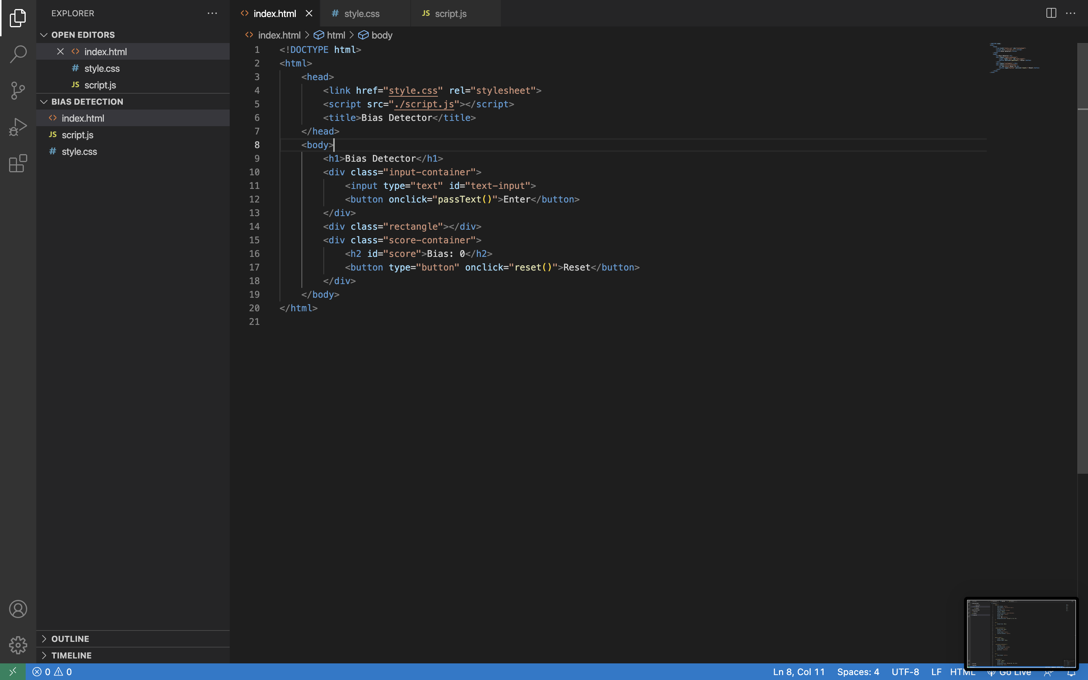1088x680 pixels.
Task: Collapse the OPEN EDITORS section
Action: coord(83,35)
